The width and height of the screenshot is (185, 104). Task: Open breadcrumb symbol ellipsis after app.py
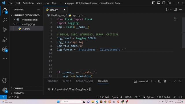click(85, 15)
